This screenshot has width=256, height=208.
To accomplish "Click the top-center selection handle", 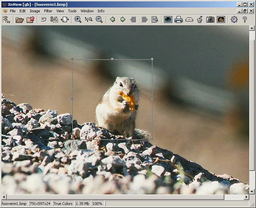I will pos(112,59).
